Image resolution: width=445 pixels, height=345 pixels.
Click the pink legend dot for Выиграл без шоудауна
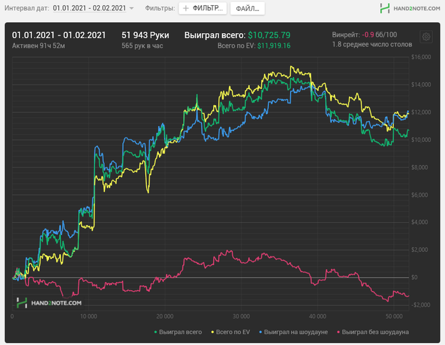[338, 332]
